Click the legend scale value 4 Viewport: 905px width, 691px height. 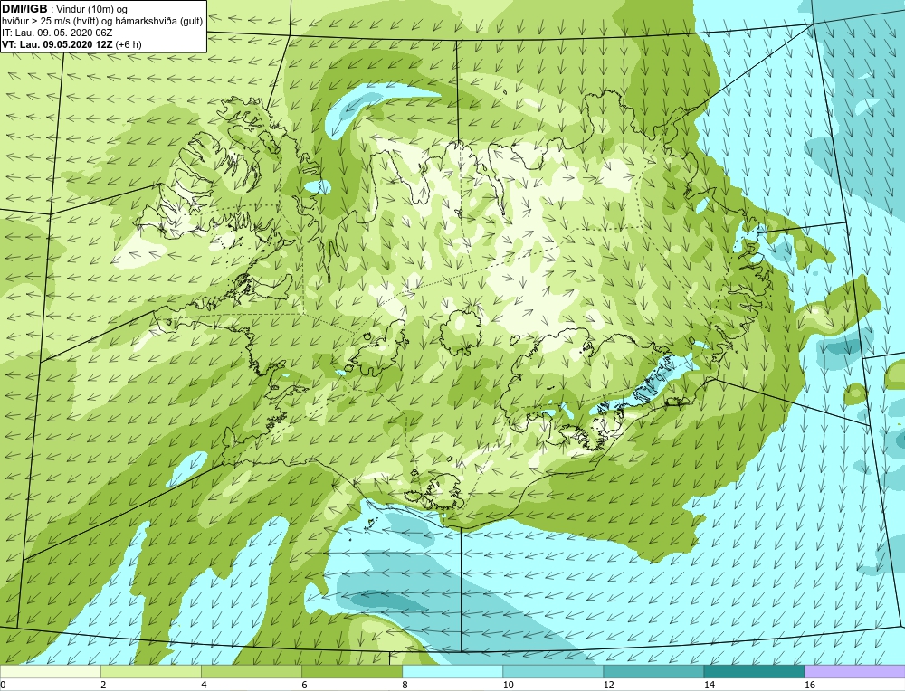(204, 685)
